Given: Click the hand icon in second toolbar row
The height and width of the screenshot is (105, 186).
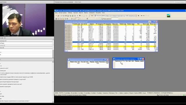Looking at the screenshot, I should 87,19.
